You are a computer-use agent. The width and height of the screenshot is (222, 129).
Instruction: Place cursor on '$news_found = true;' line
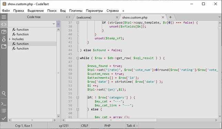tap(105, 66)
